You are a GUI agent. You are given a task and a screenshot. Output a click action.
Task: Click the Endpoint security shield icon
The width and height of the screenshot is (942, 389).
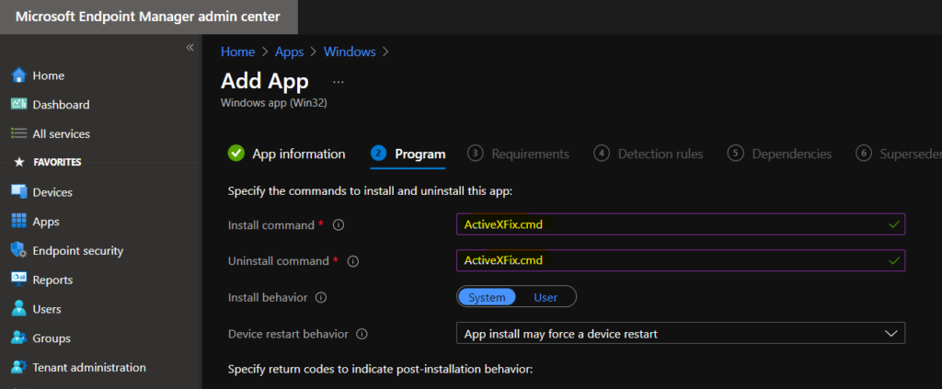[19, 250]
